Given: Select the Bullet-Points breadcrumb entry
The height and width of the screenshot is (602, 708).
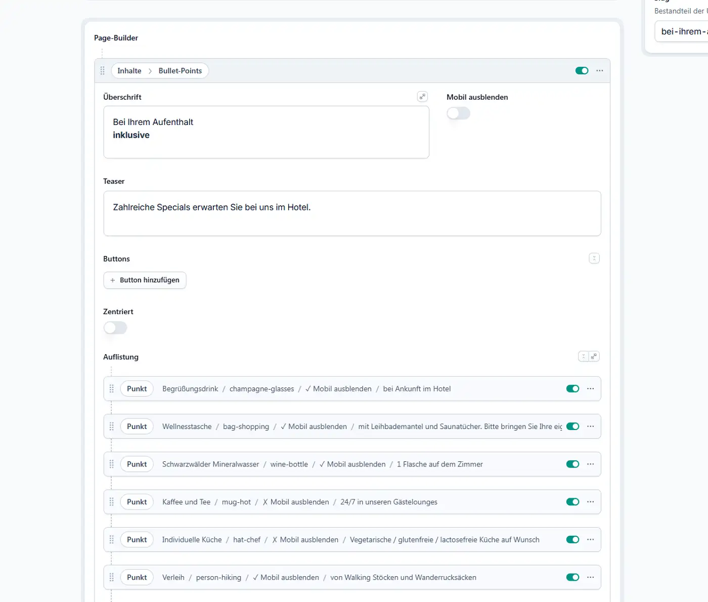Looking at the screenshot, I should [x=180, y=71].
